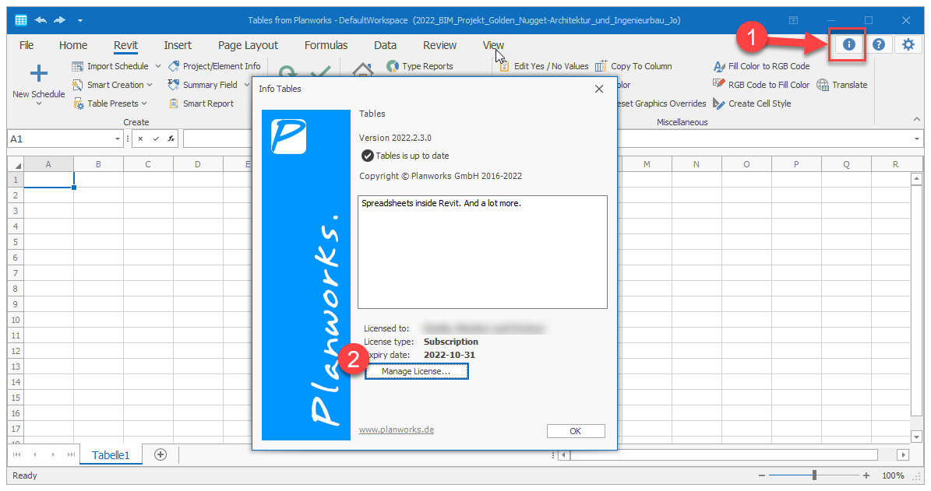Collapse the ribbon with the chevron

pos(917,120)
